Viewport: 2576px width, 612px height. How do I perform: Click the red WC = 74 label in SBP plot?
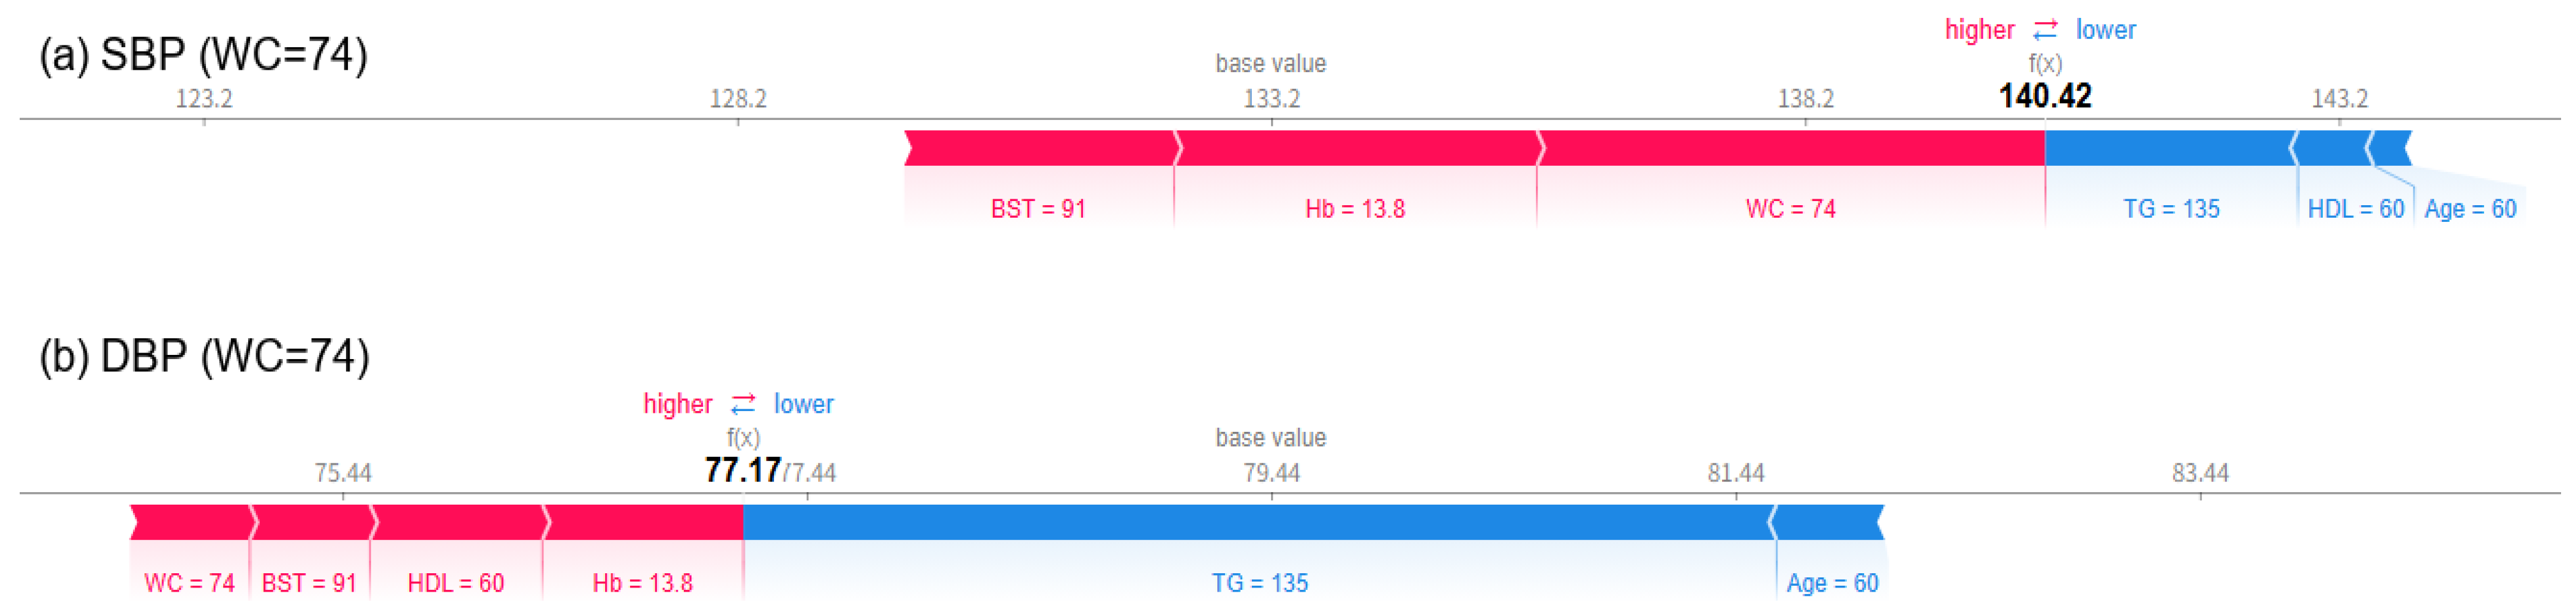[1790, 209]
